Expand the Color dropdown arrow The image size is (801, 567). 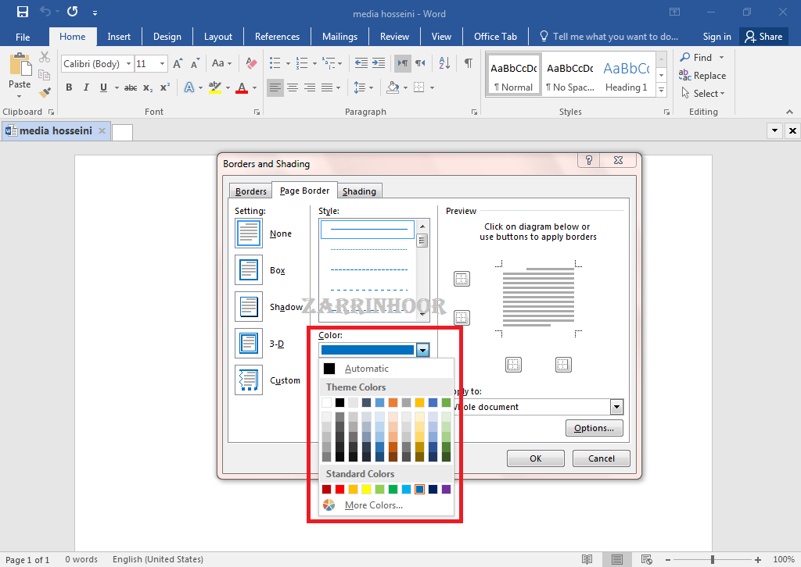tap(422, 351)
